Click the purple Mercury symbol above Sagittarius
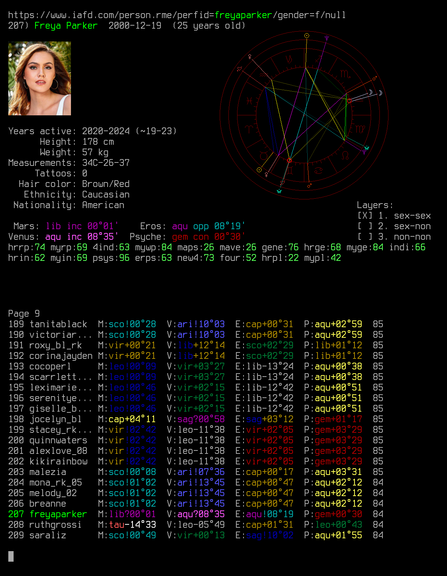Image resolution: width=447 pixels, height=576 pixels. (327, 38)
